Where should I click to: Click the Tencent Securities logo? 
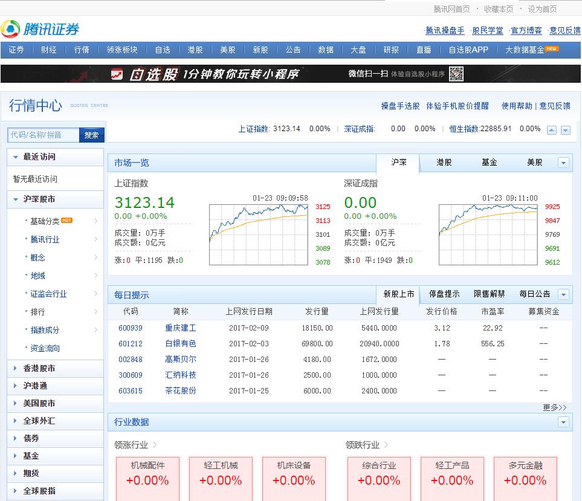coord(40,29)
